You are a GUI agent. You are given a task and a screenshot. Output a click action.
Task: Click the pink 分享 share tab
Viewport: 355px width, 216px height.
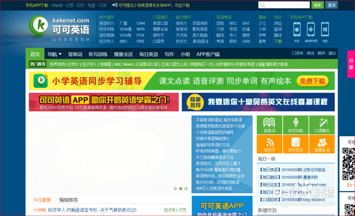(x=351, y=64)
